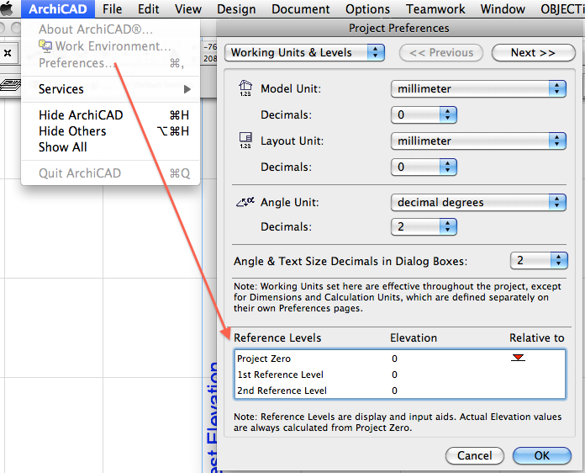Viewport: 585px width, 473px height.
Task: Choose Hide Others menu item
Action: [110, 131]
